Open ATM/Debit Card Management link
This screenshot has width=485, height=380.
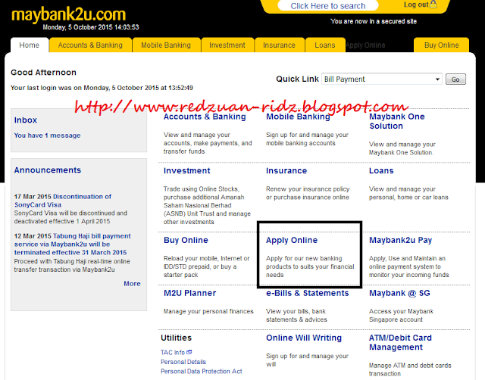click(x=400, y=342)
